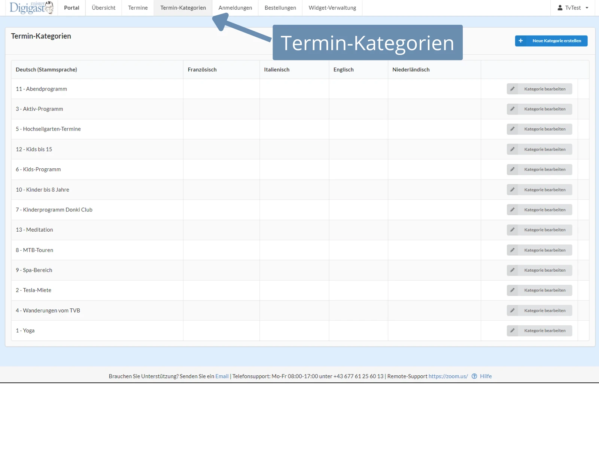The image size is (599, 449).
Task: Open the zoom.us remote support link
Action: 448,376
